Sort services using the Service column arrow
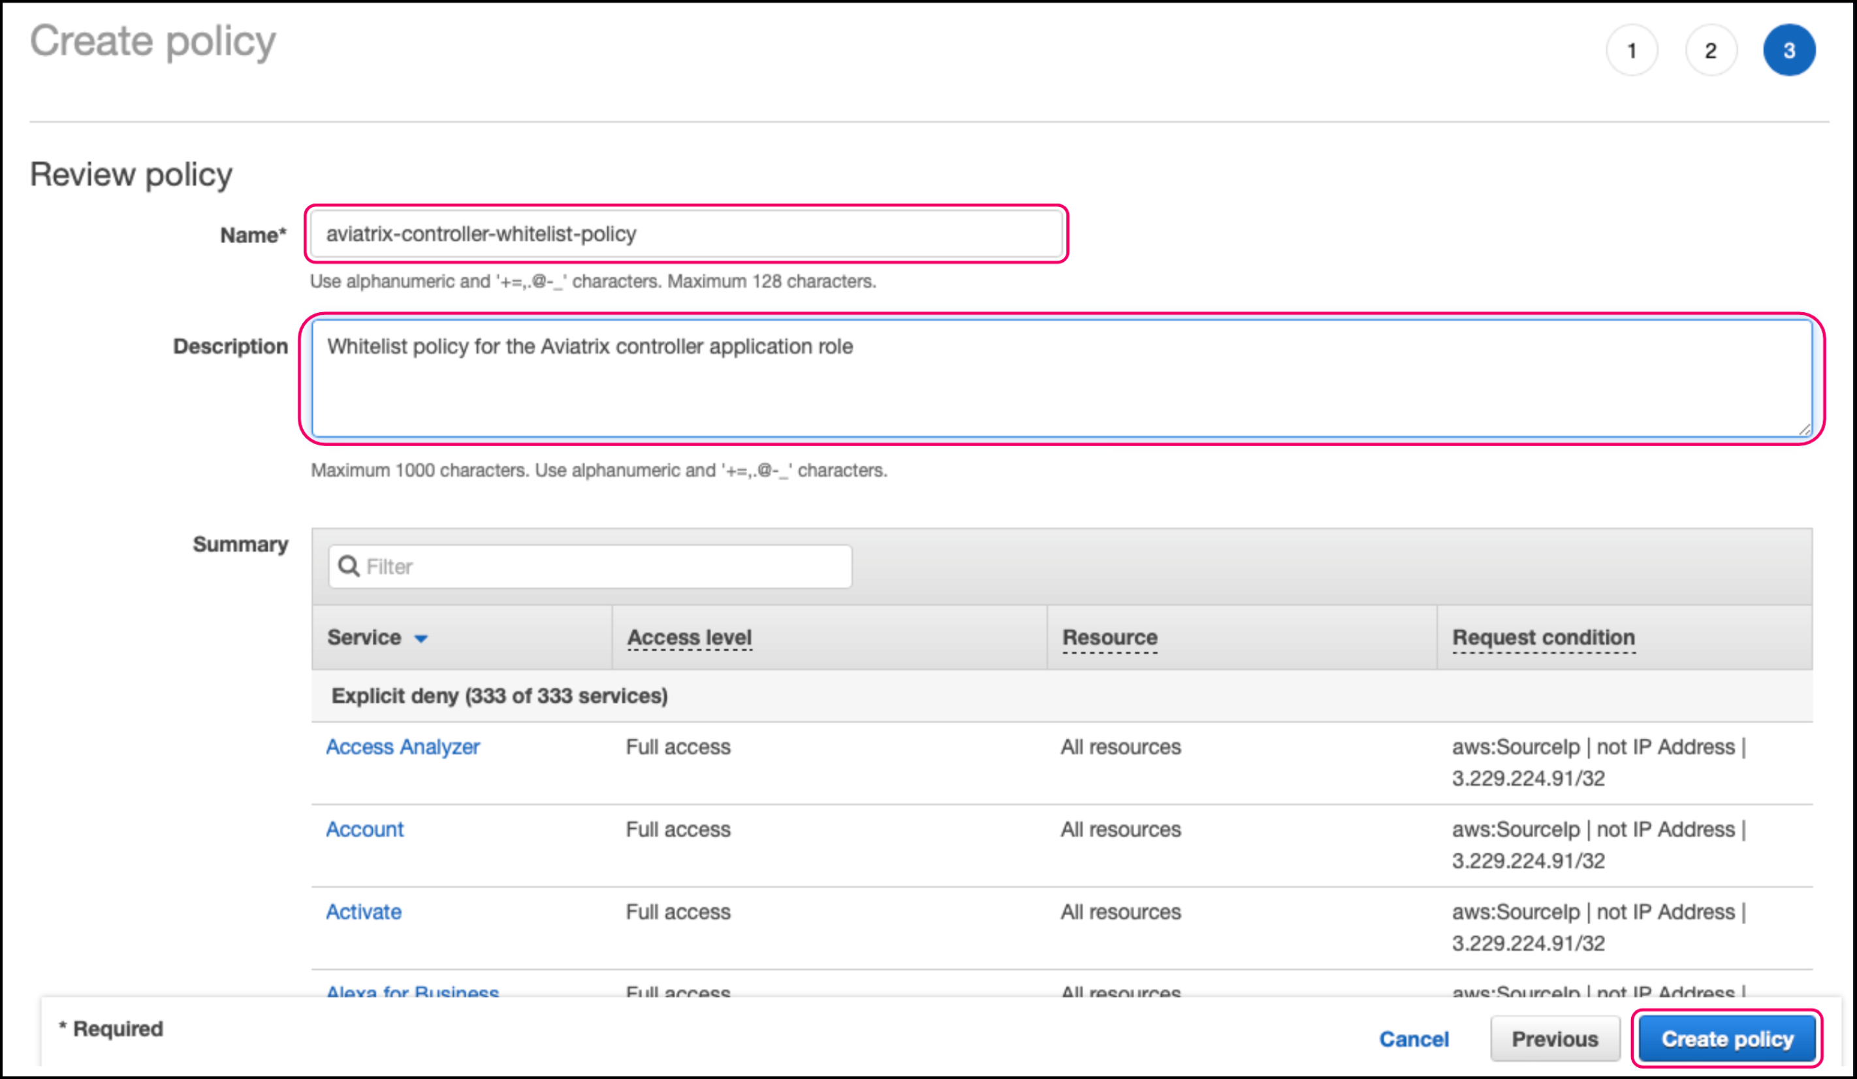 [x=421, y=639]
